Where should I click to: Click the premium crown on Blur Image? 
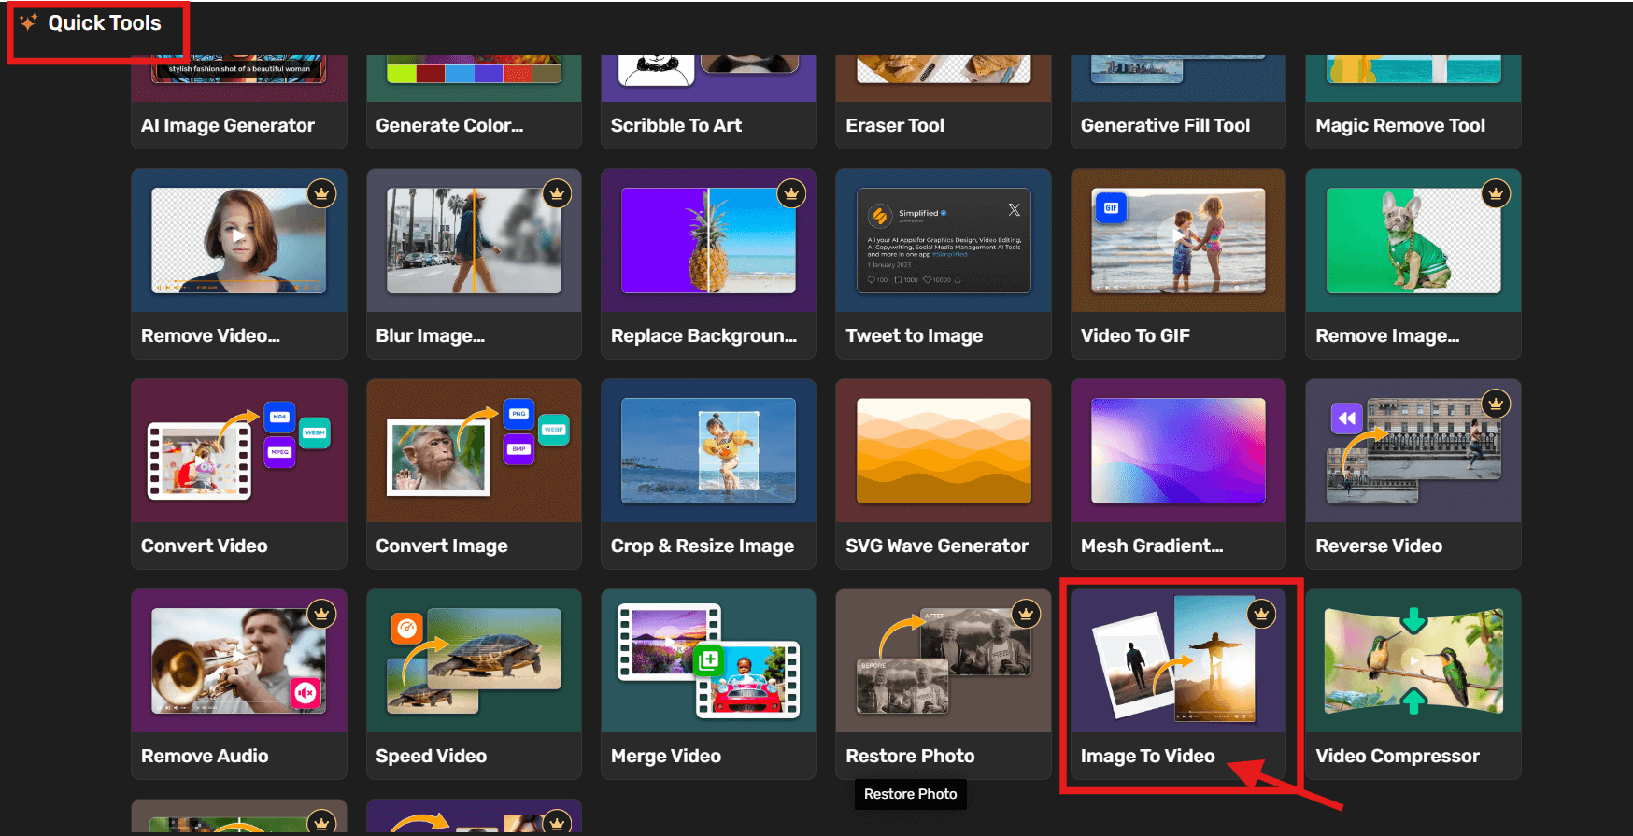557,194
